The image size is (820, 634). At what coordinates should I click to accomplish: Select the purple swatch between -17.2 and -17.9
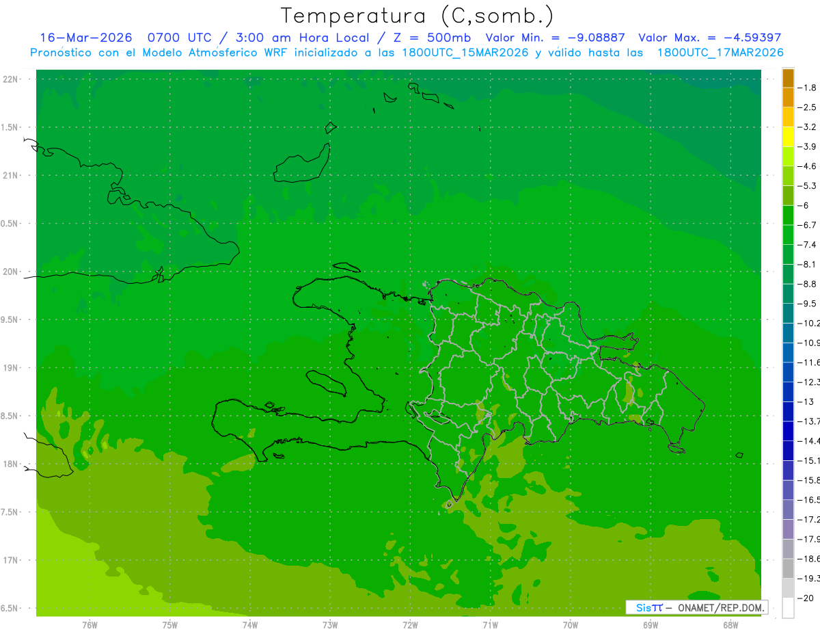pyautogui.click(x=788, y=529)
